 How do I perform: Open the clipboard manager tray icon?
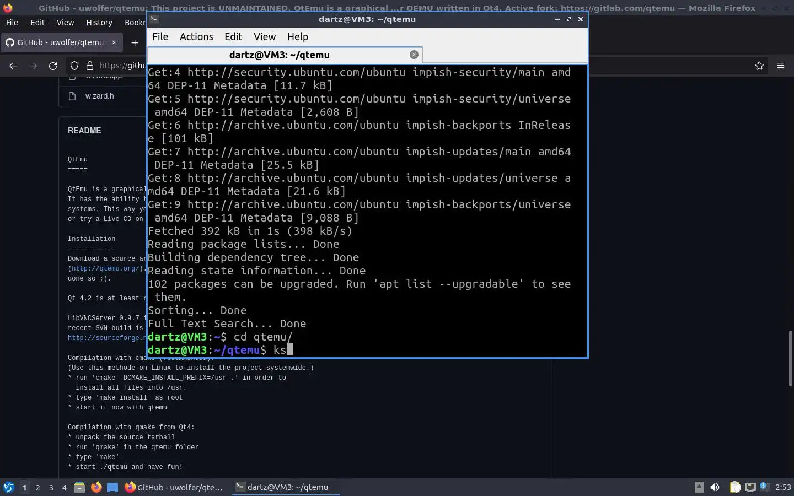coord(735,487)
